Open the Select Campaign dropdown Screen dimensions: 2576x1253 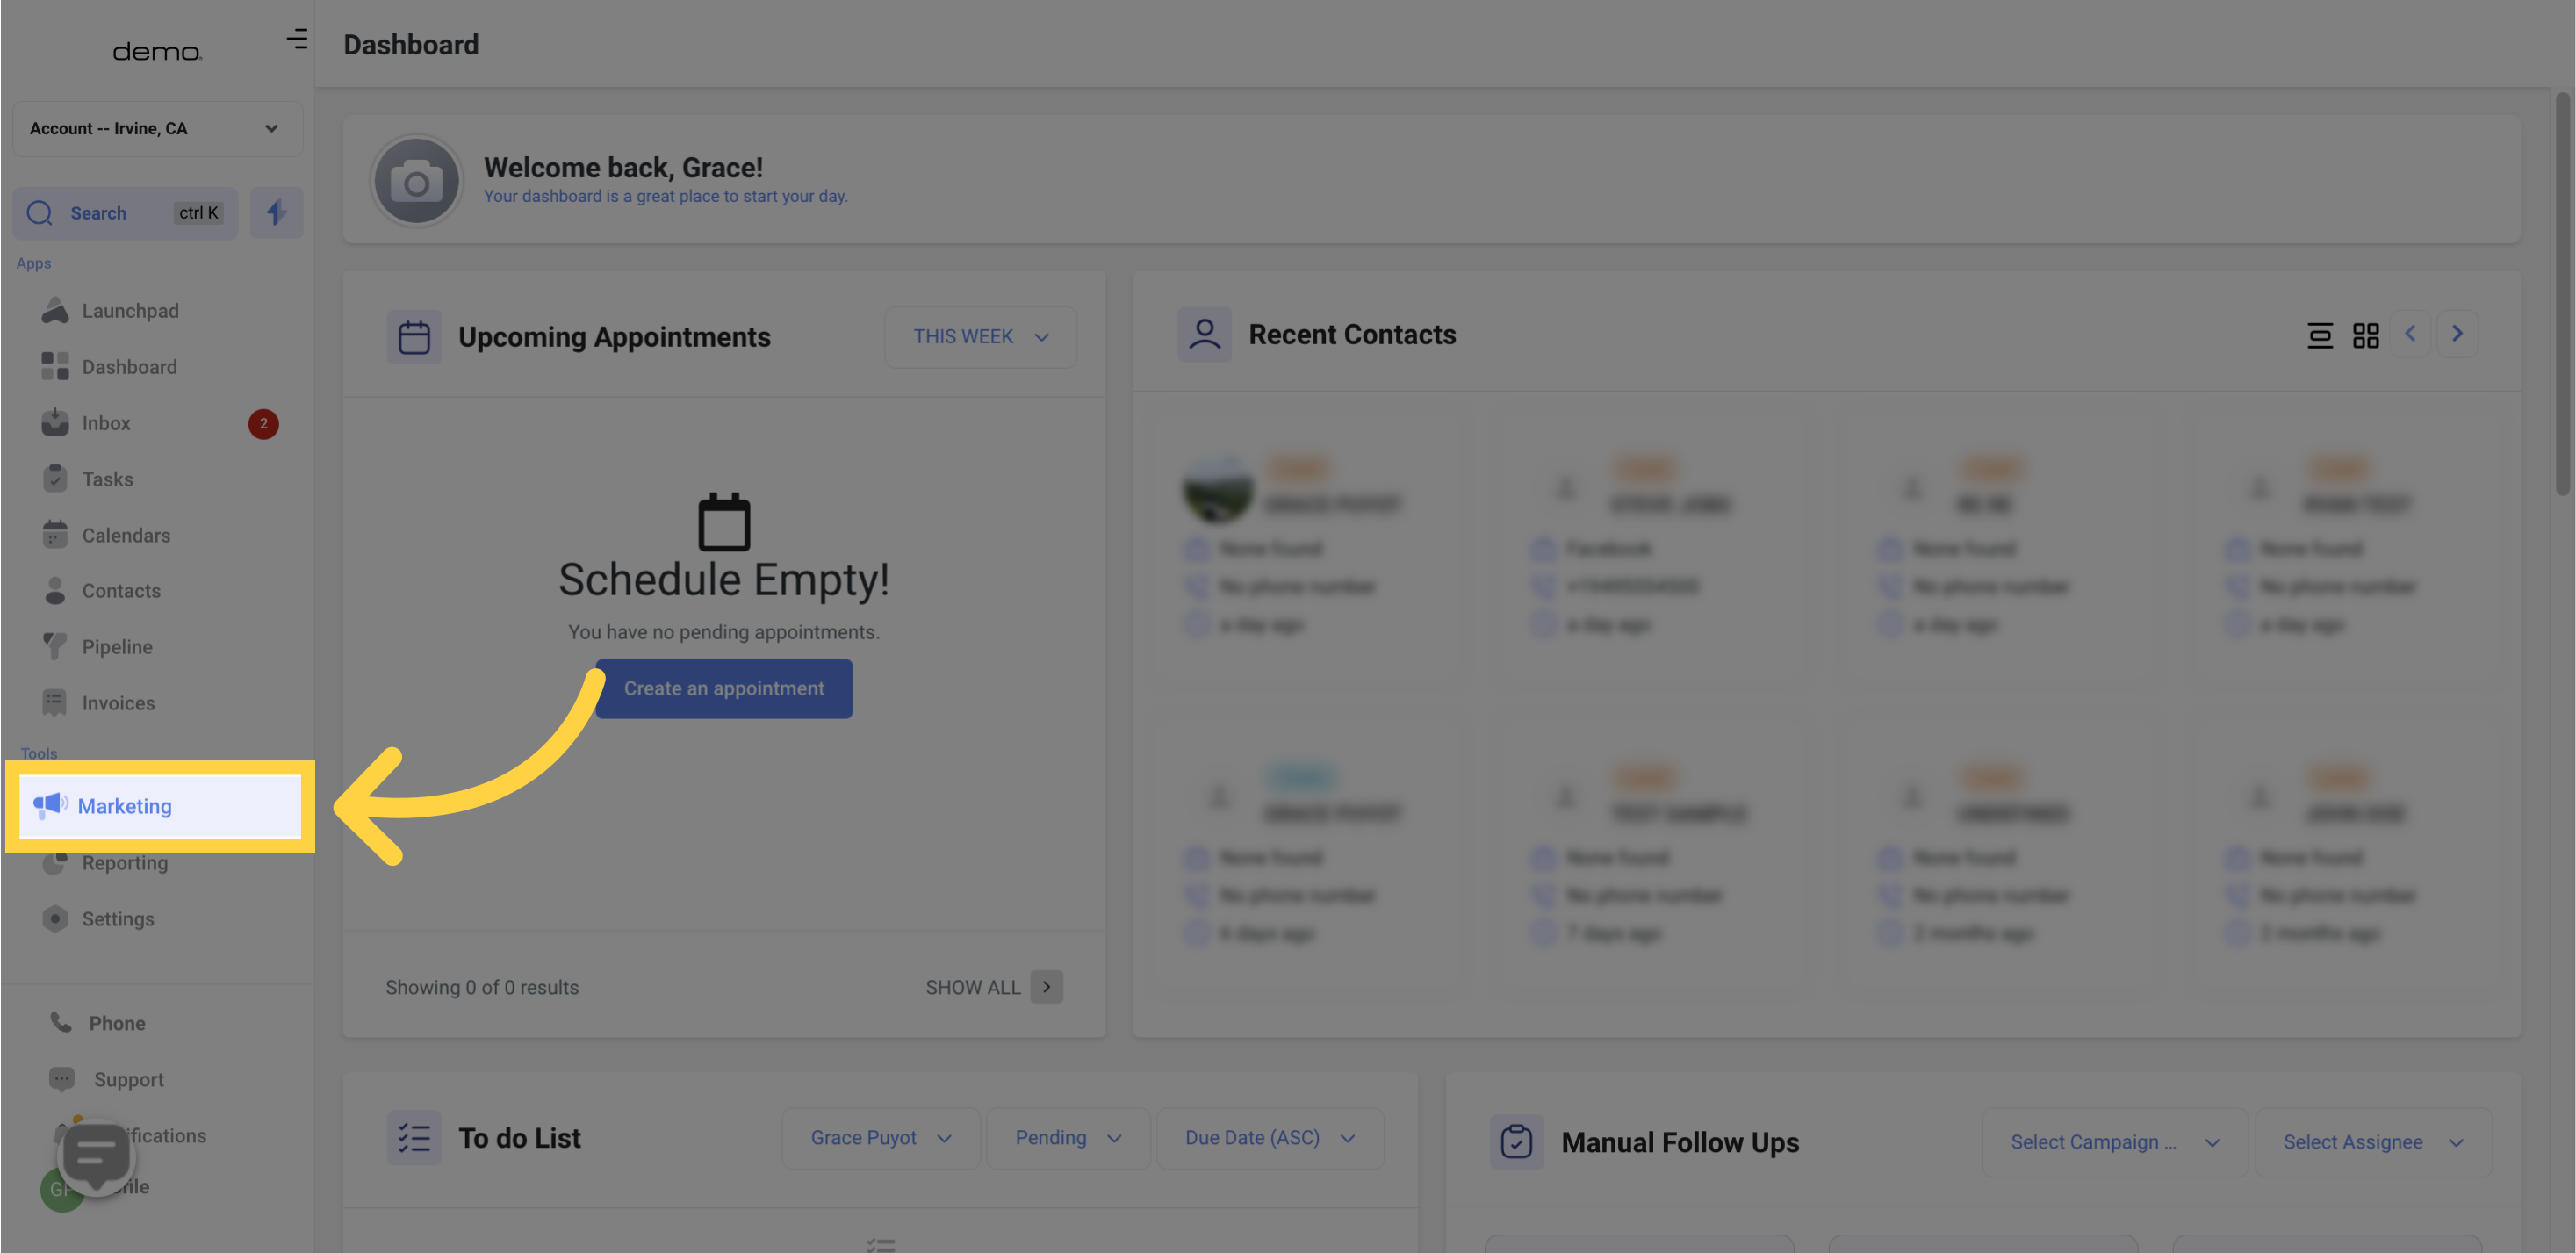point(2114,1142)
